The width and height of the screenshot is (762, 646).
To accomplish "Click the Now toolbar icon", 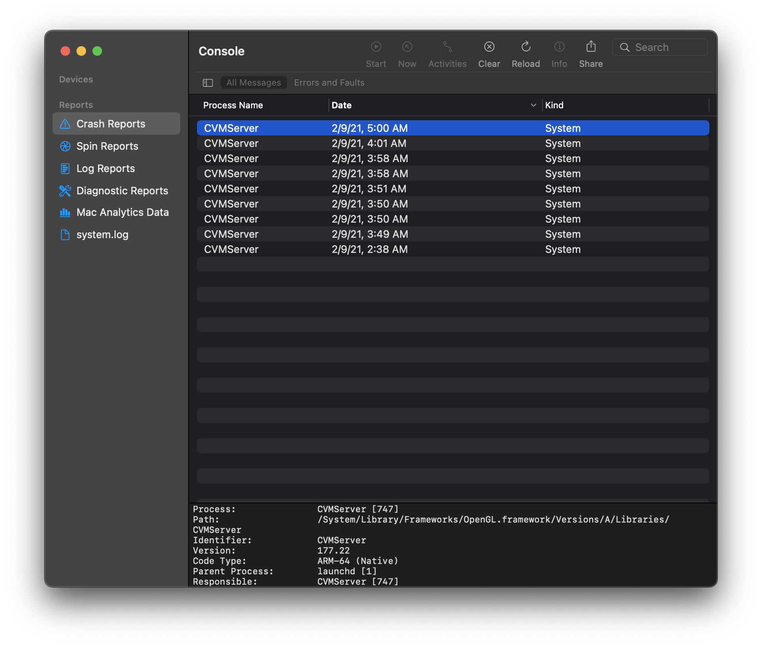I will 407,47.
